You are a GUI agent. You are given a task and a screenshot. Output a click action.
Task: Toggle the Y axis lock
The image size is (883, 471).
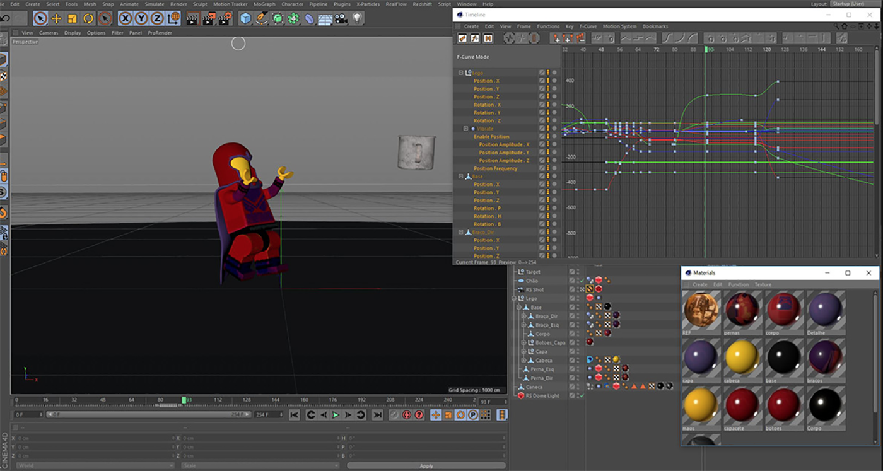coord(141,18)
